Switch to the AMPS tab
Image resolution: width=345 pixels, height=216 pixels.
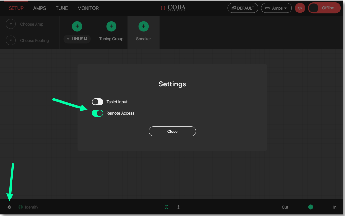click(39, 8)
